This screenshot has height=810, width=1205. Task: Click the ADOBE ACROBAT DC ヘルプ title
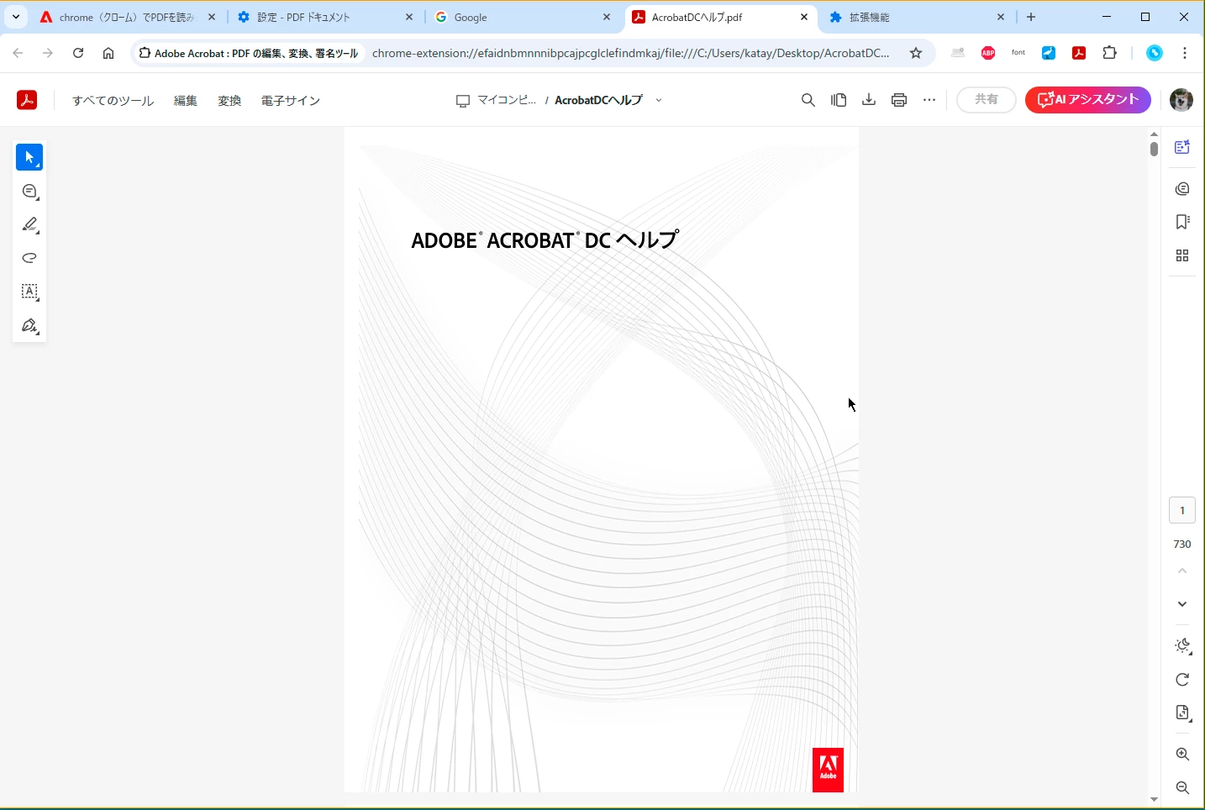pos(545,240)
